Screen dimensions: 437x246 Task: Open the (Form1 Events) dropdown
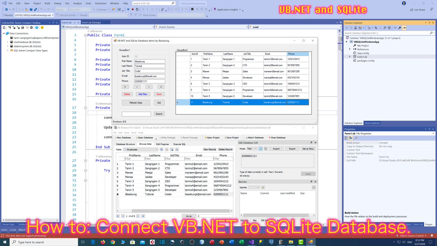(x=201, y=27)
